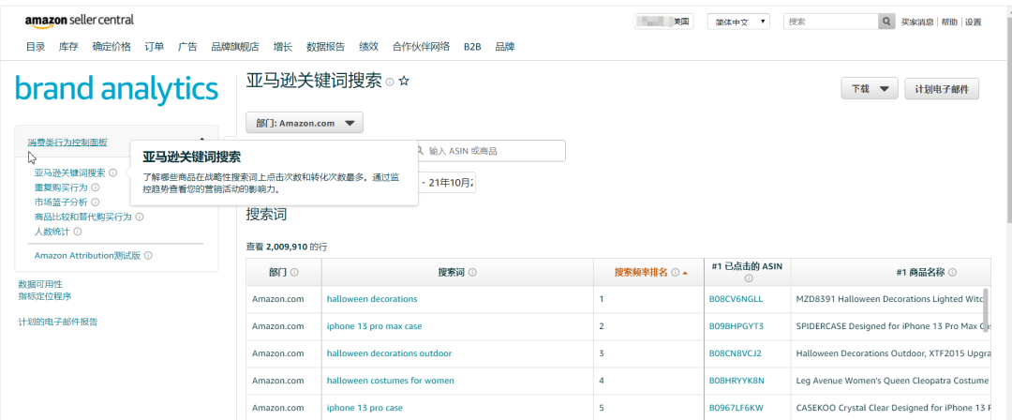The width and height of the screenshot is (1012, 420).
Task: Click info icon beside 市场篮子分析
Action: coord(95,202)
